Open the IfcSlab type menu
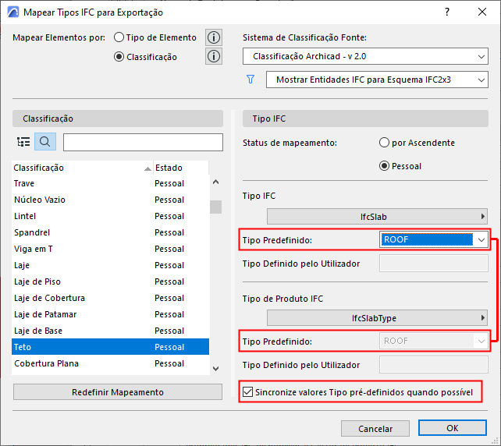This screenshot has height=446, width=501. click(378, 216)
